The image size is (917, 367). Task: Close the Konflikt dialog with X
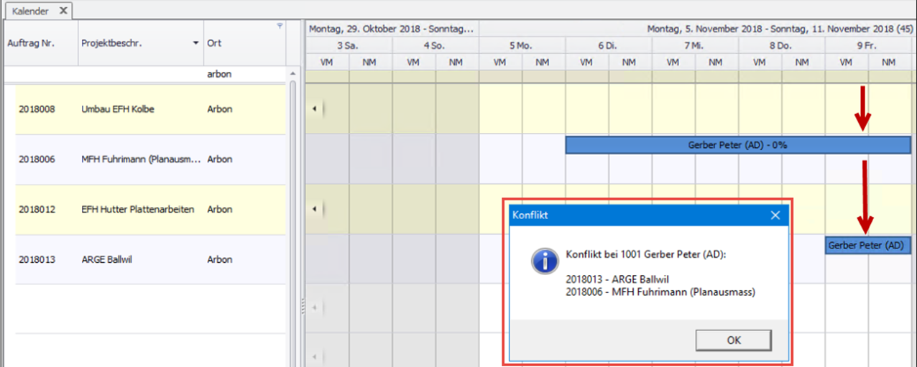[775, 215]
